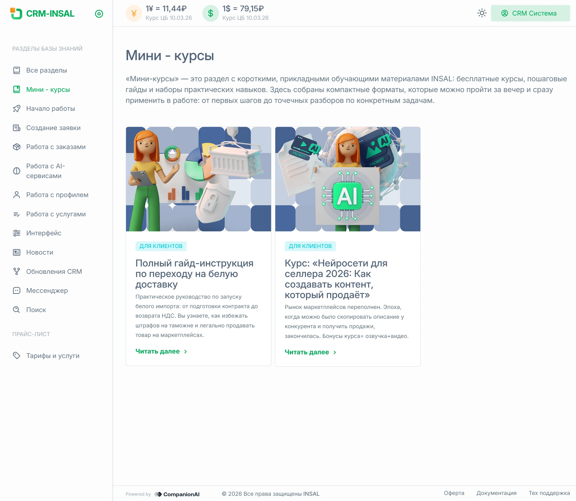576x501 pixels.
Task: Open the Мессенджер section
Action: coord(47,290)
